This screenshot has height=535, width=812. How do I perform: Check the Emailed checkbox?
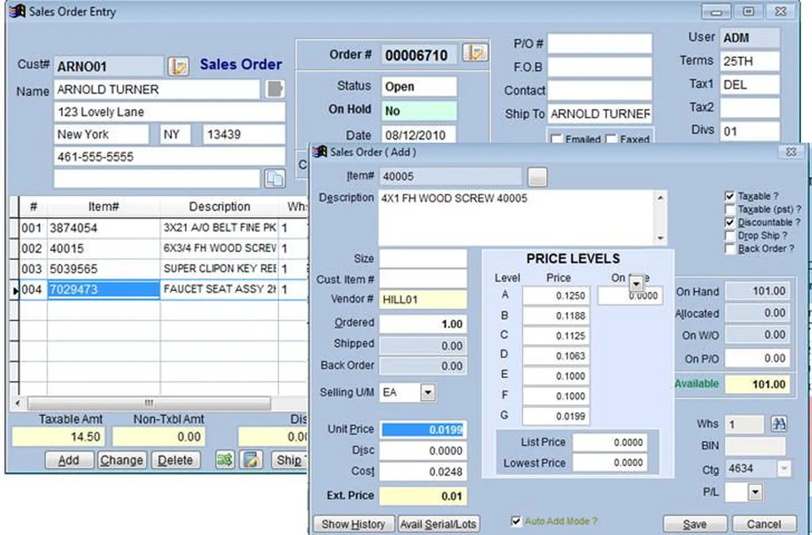(x=557, y=139)
